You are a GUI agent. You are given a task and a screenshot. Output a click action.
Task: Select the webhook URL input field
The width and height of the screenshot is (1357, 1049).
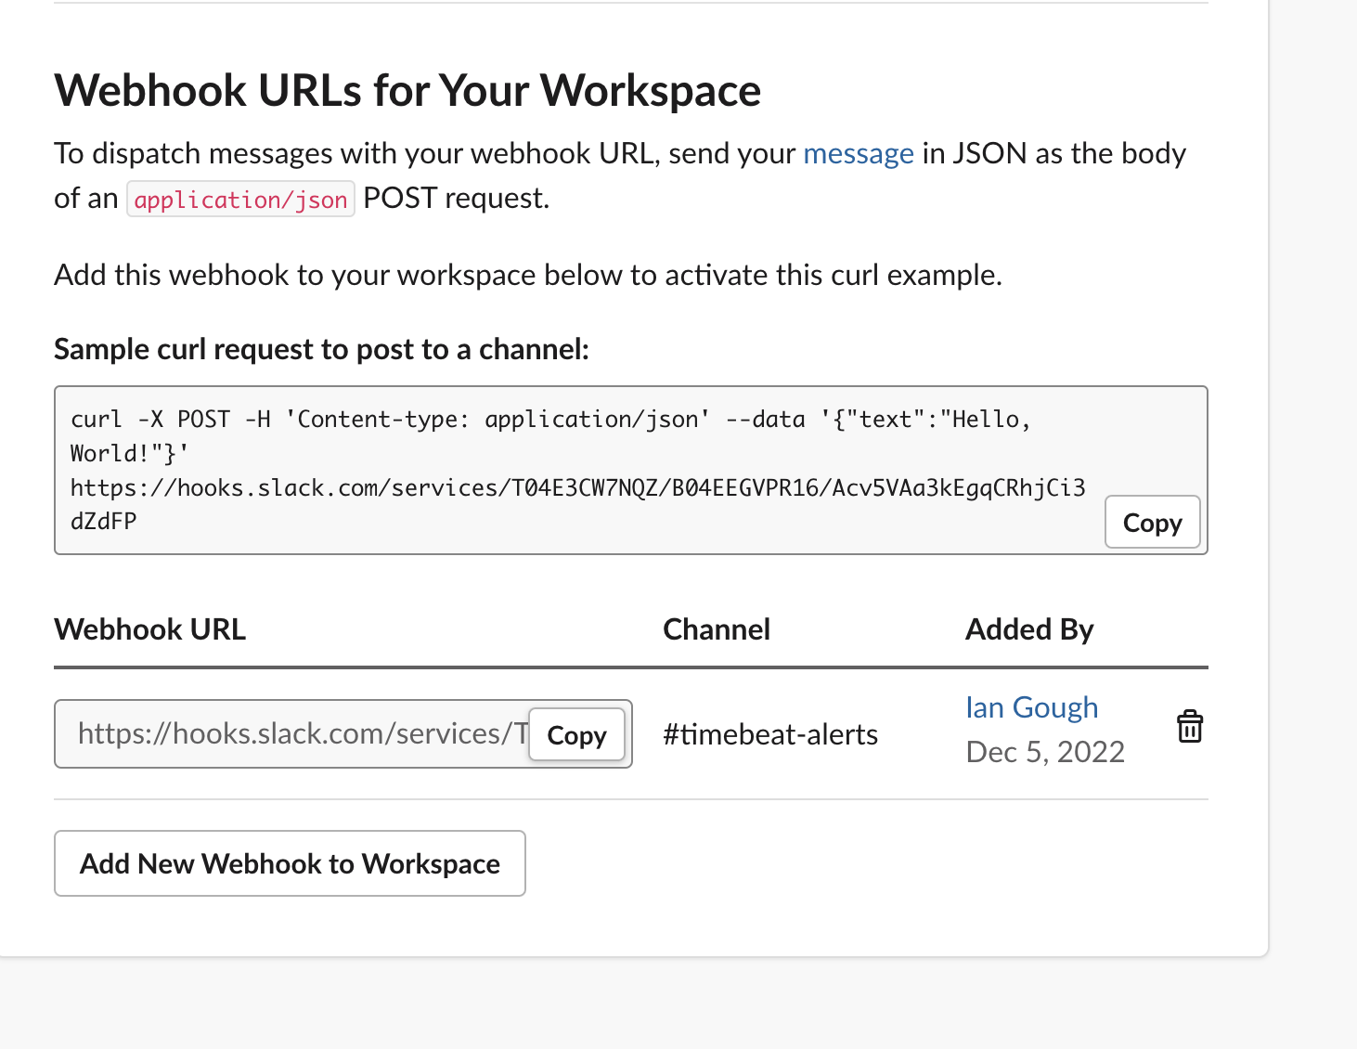point(343,734)
